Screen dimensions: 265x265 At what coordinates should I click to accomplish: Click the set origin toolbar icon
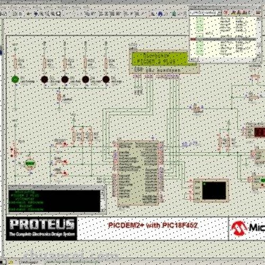(29, 14)
